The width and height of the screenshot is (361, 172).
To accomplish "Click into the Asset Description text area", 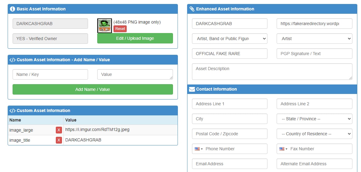I will click(272, 72).
